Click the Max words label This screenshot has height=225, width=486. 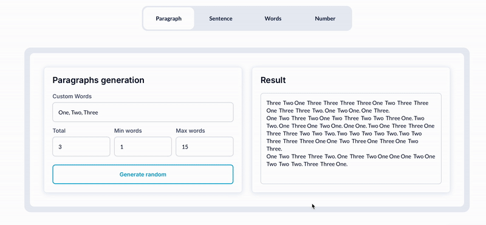click(190, 130)
